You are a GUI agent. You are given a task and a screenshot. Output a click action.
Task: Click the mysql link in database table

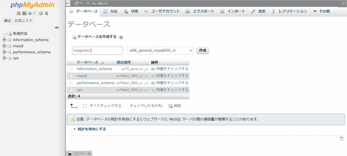pyautogui.click(x=82, y=76)
